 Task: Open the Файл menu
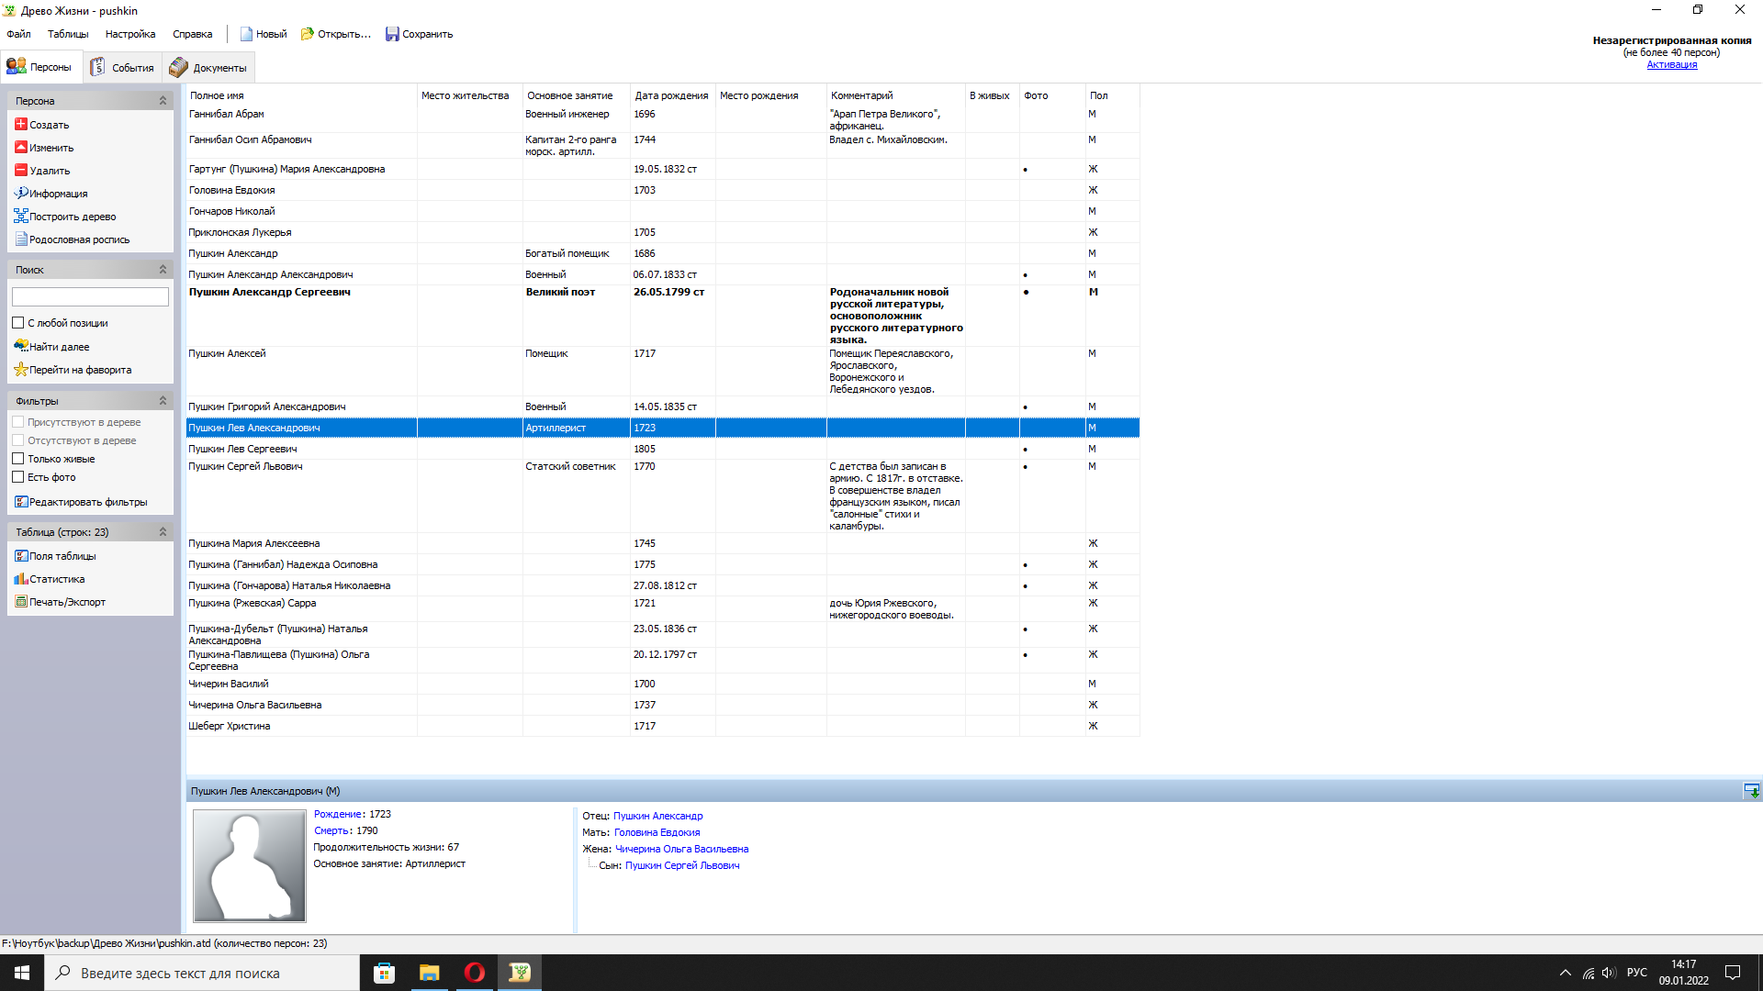(18, 34)
